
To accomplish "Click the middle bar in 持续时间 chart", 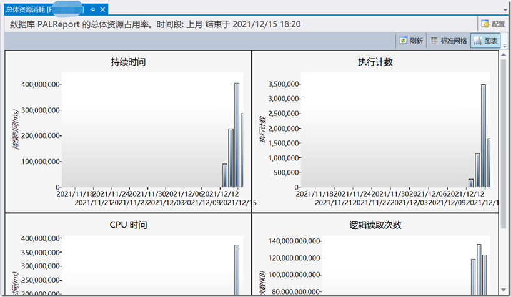I will (x=231, y=158).
